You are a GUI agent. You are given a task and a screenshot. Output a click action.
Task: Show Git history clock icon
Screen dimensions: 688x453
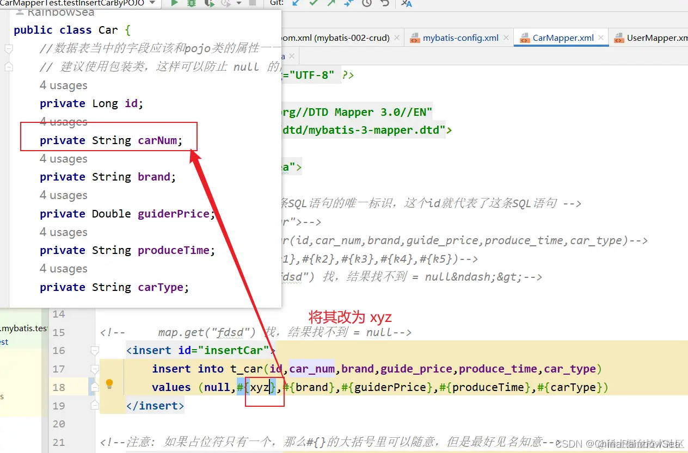click(x=367, y=3)
